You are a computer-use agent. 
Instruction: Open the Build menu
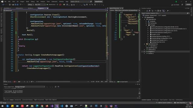[27, 1]
